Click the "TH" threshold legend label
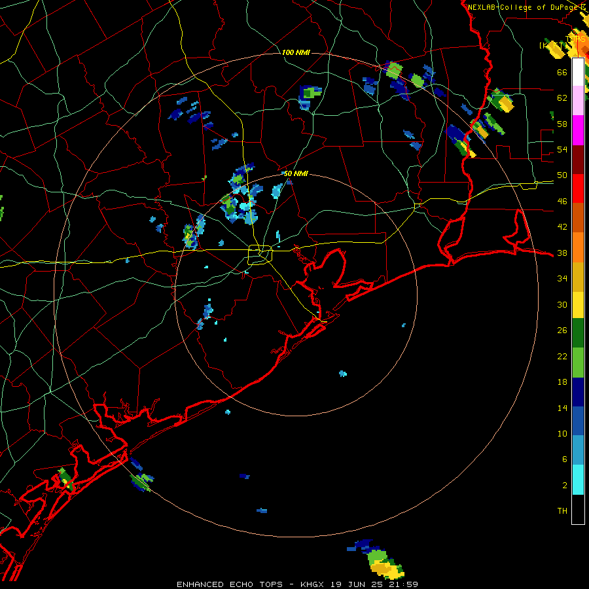Screen dimensions: 589x589 point(562,511)
